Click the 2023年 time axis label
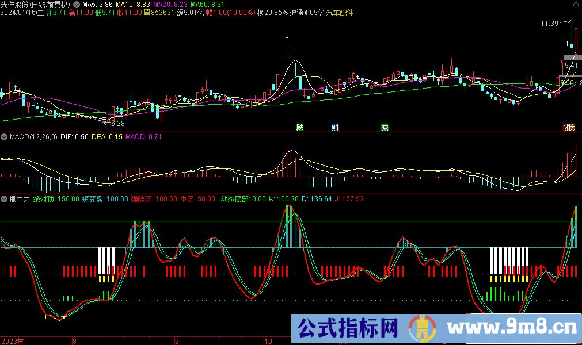The image size is (582, 345). point(13,342)
